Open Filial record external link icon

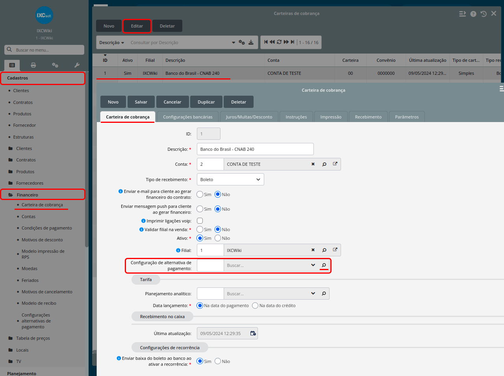335,250
